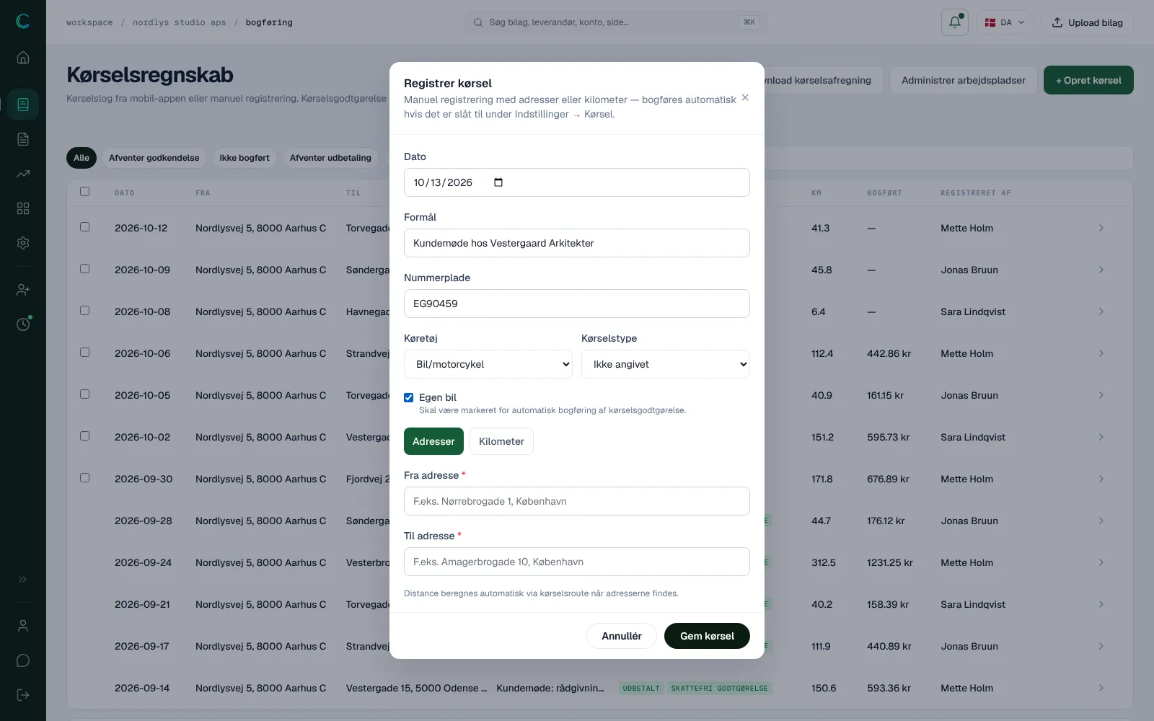This screenshot has height=721, width=1154.
Task: Expand row chevron for Sara Lindqvist 6.4 km
Action: tap(1101, 311)
